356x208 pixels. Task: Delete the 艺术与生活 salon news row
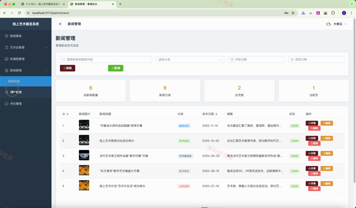pyautogui.click(x=314, y=189)
